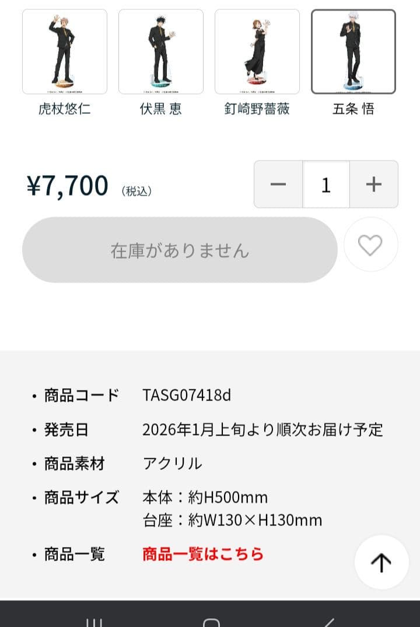420x627 pixels.
Task: Click the ¥7,700 price text
Action: (x=68, y=186)
